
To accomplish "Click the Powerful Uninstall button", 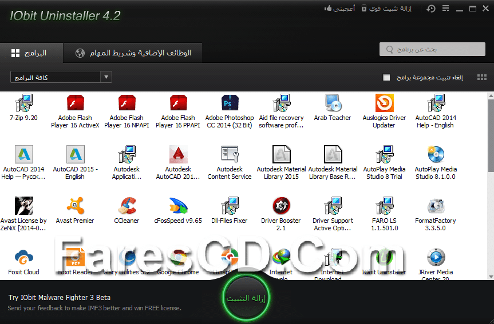I will pos(386,9).
